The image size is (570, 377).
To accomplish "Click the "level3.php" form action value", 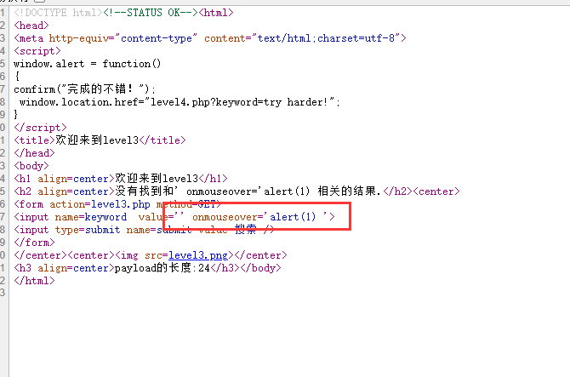I will (120, 204).
